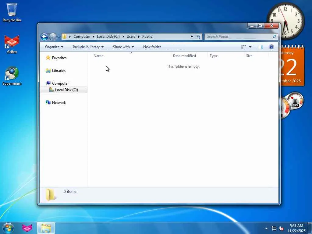Click the muted volume tray icon
Image resolution: width=312 pixels, height=234 pixels.
281,229
